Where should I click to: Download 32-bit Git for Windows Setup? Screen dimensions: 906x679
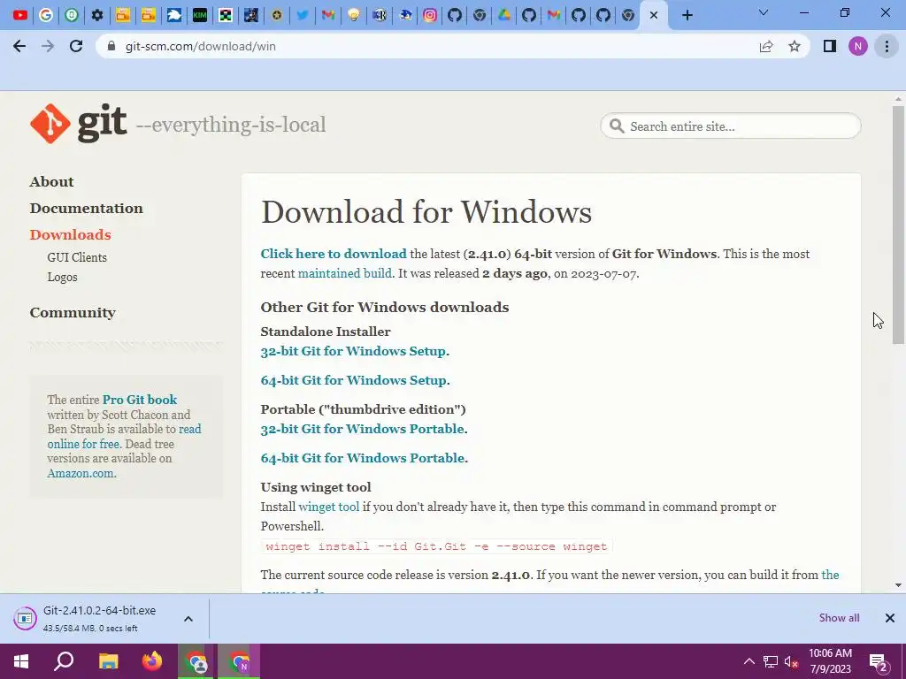pos(353,351)
